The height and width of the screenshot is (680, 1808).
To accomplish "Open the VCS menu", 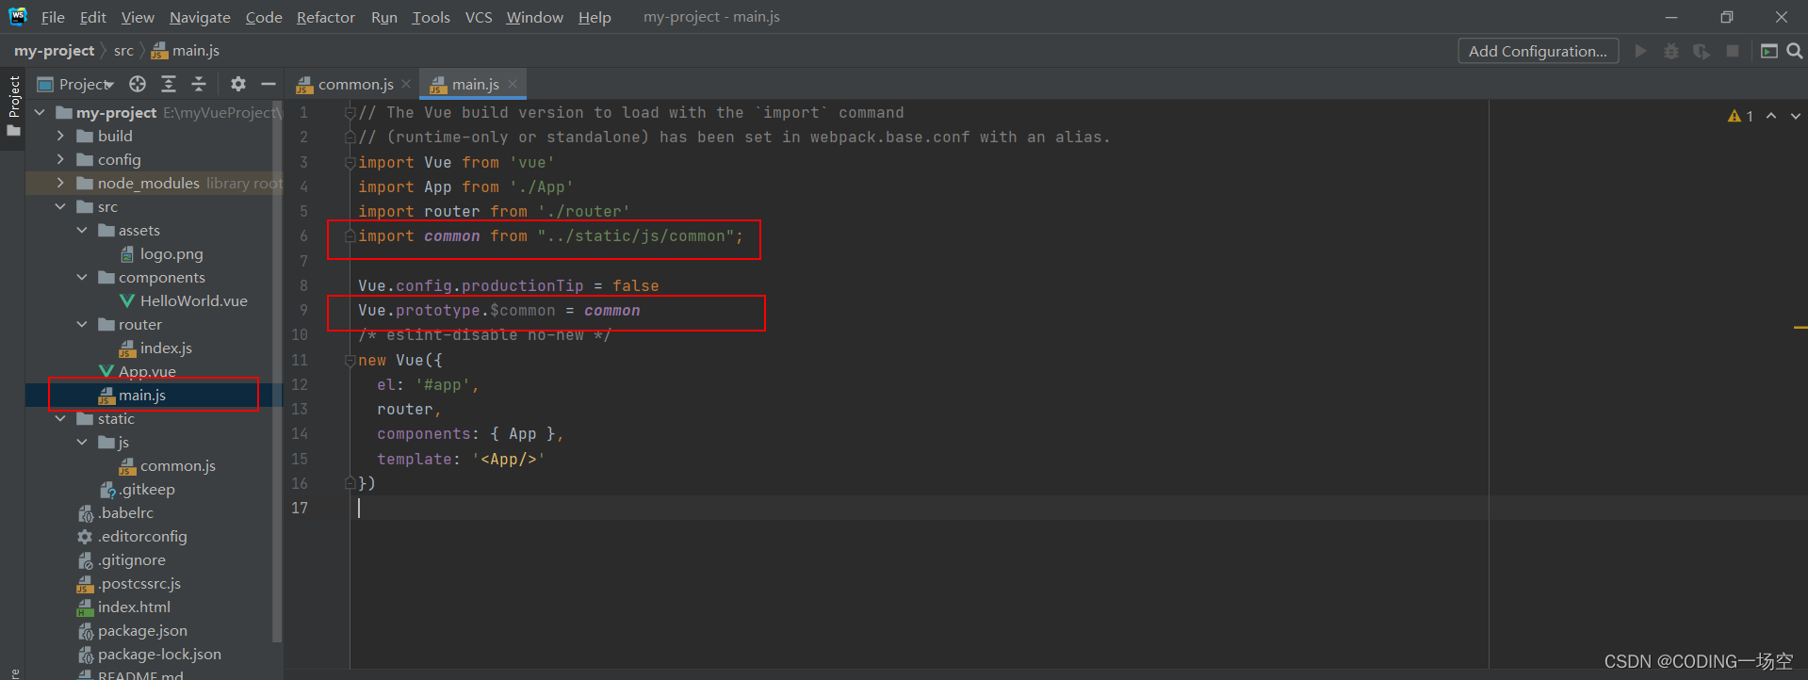I will point(479,17).
